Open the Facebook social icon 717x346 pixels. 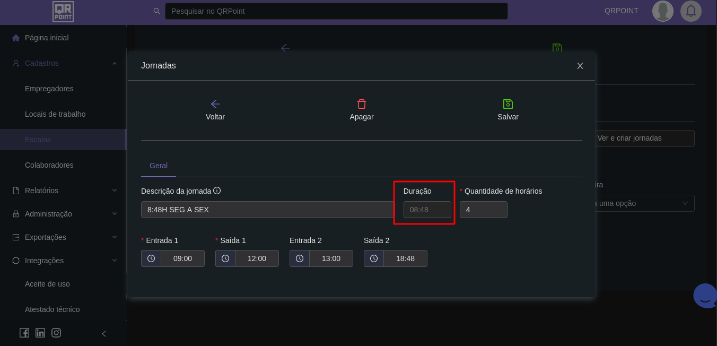pos(24,333)
